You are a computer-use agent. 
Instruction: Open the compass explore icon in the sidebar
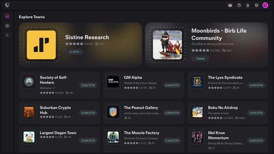[x=7, y=26]
